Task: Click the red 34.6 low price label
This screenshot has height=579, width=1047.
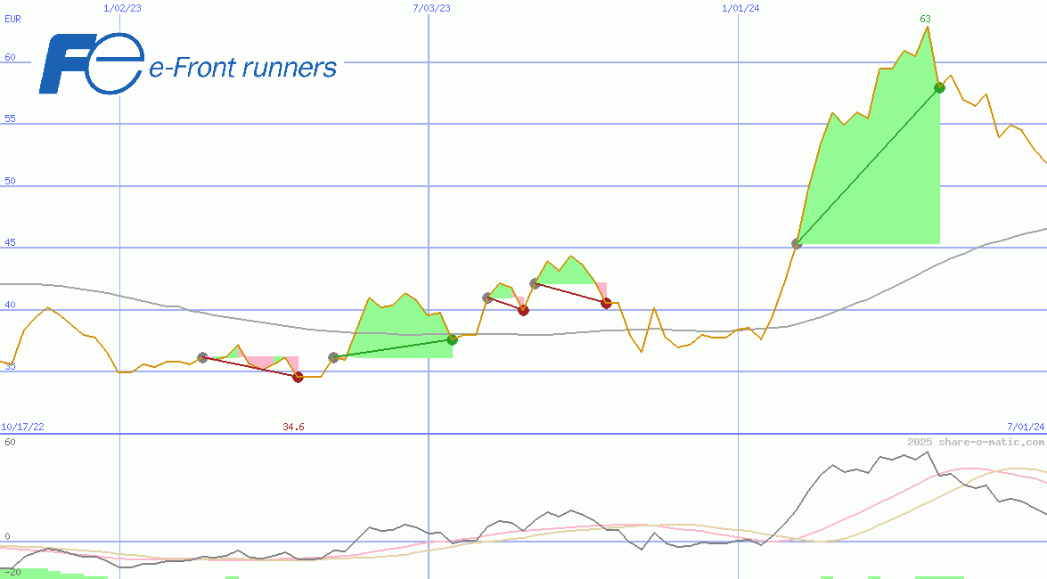Action: (x=293, y=427)
